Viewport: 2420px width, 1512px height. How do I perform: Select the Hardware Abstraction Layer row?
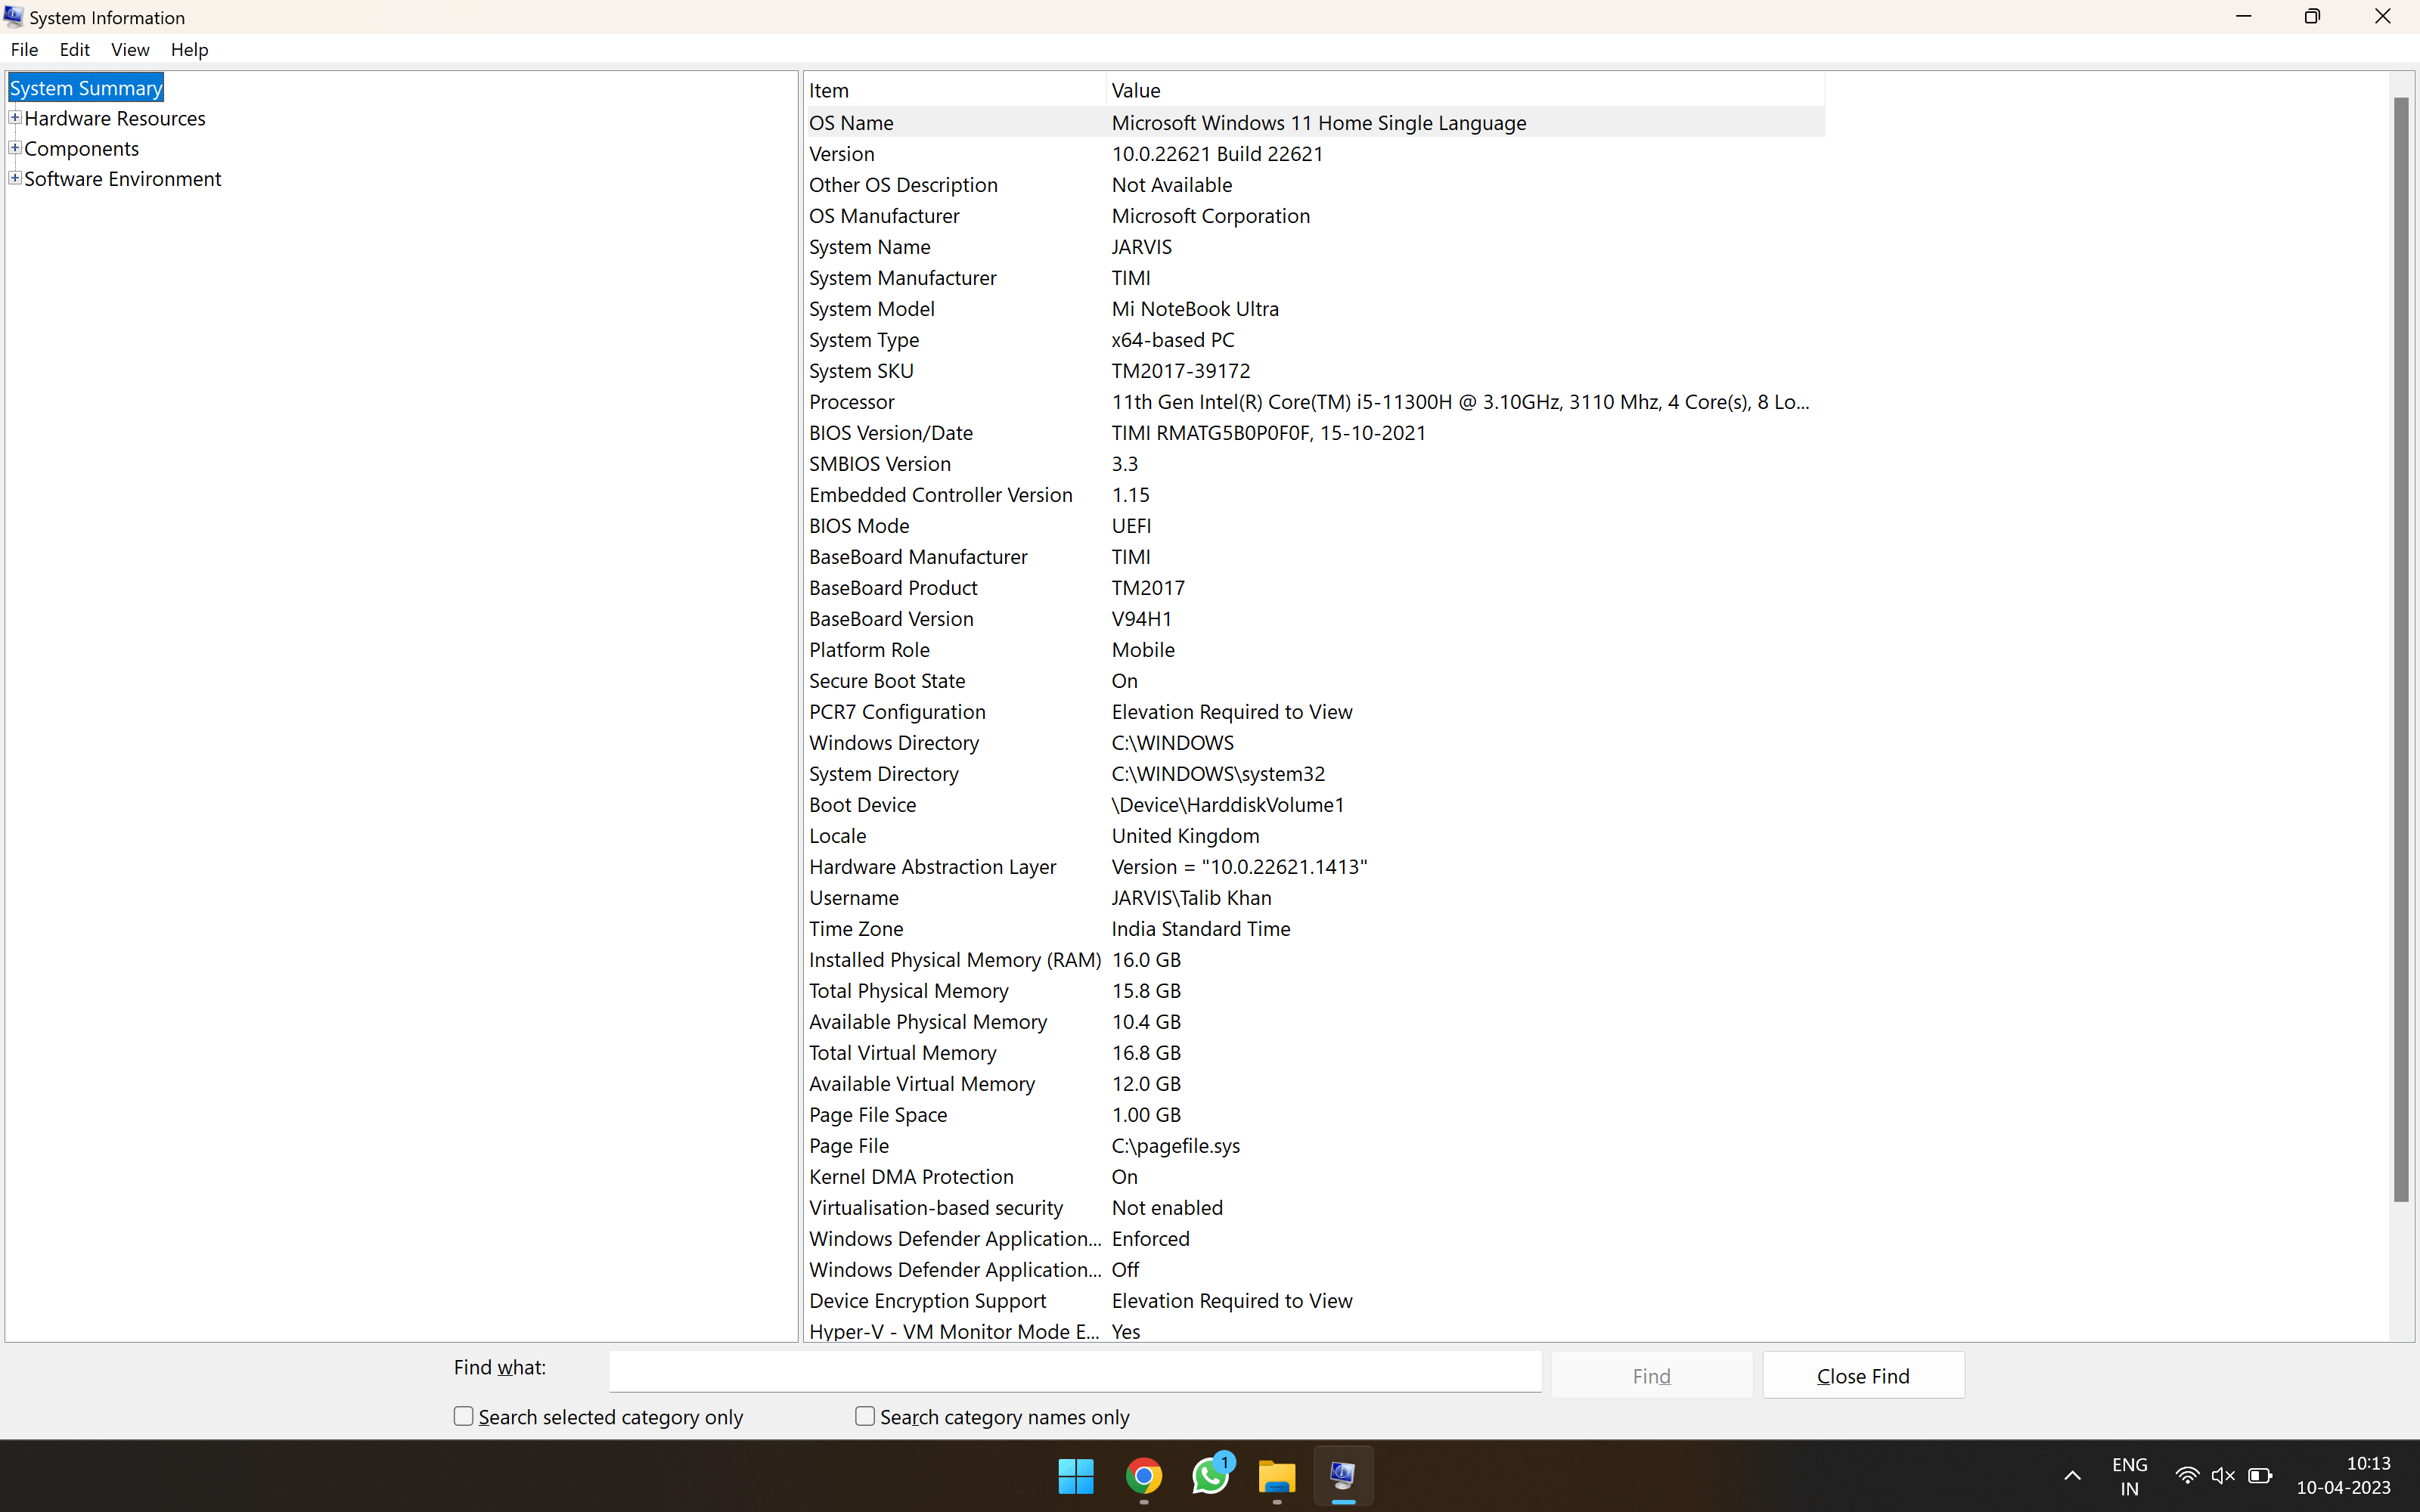(1315, 866)
